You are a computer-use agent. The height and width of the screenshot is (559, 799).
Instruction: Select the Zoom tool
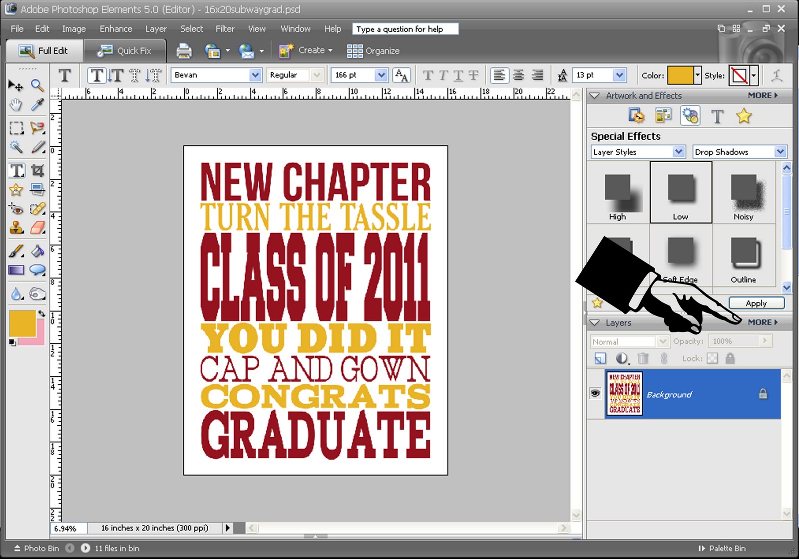pos(37,85)
